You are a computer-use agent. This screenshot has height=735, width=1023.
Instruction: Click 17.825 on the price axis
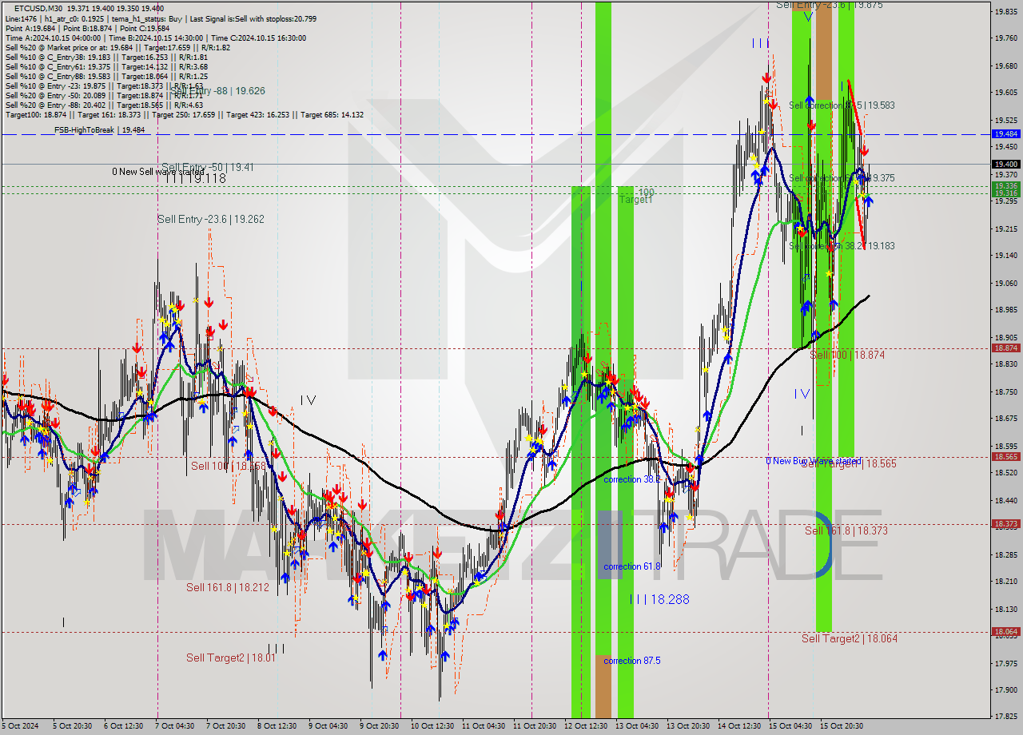1005,716
